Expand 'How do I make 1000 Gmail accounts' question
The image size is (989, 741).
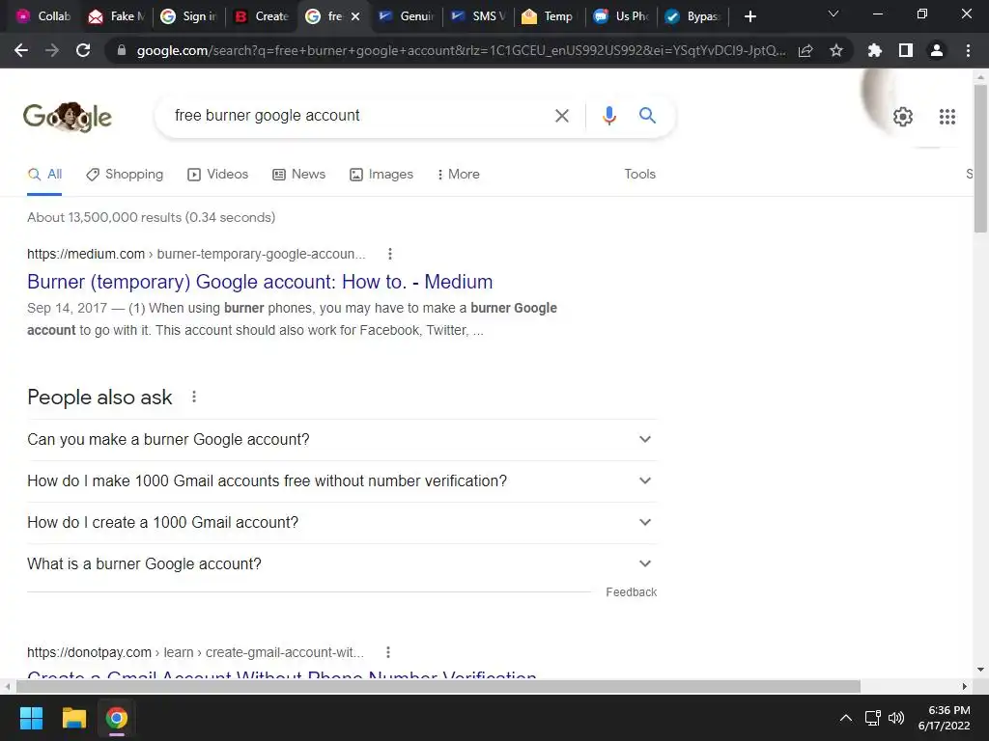342,481
